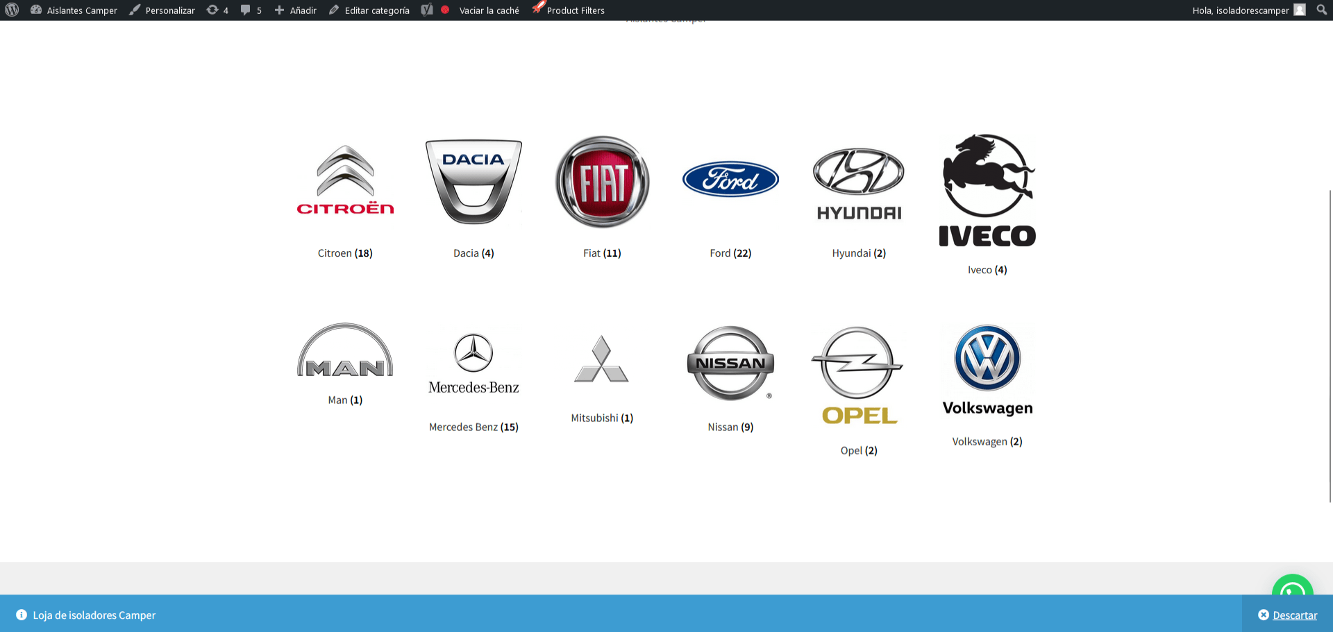Open the Nissan (9) category link
The width and height of the screenshot is (1333, 632).
point(730,427)
